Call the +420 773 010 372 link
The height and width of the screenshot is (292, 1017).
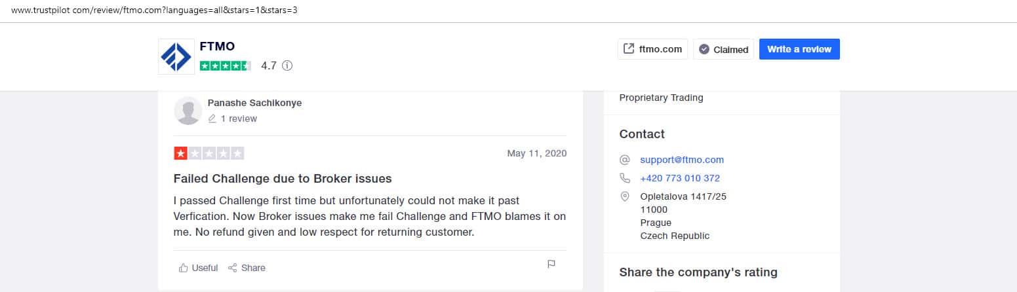pyautogui.click(x=680, y=178)
